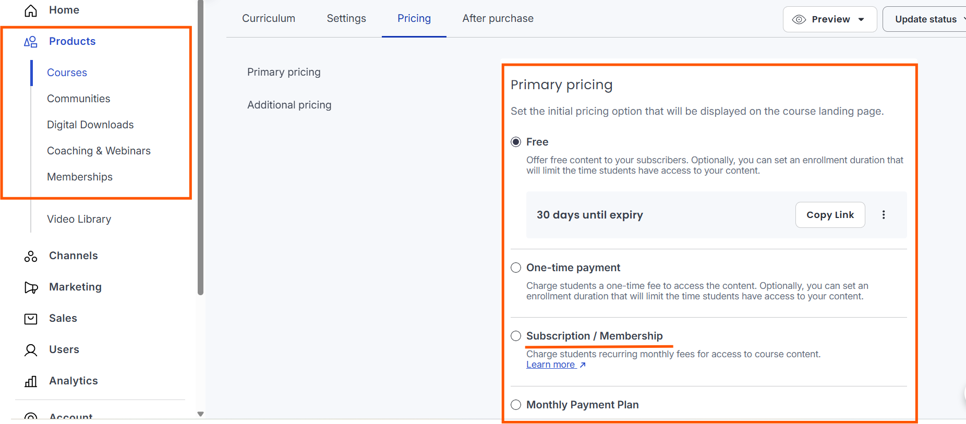Open the Sales bag icon
Screen dimensions: 966x424
(x=30, y=319)
